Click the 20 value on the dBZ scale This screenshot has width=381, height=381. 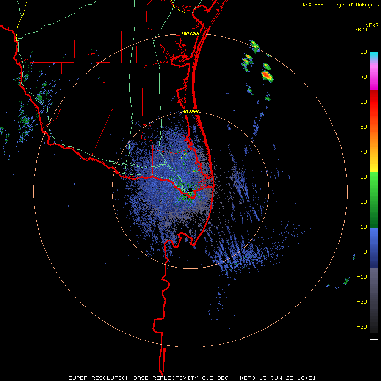364,202
